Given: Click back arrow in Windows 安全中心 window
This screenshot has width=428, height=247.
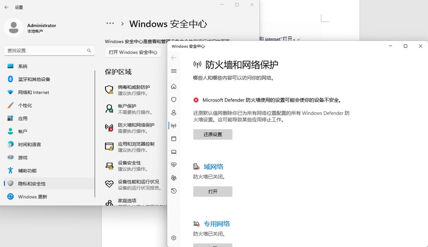Looking at the screenshot, I should point(174,58).
